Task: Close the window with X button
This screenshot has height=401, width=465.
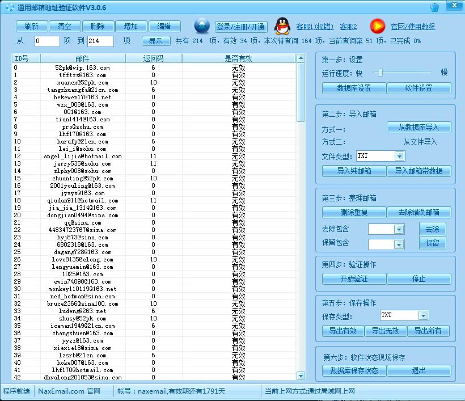Action: [454, 5]
